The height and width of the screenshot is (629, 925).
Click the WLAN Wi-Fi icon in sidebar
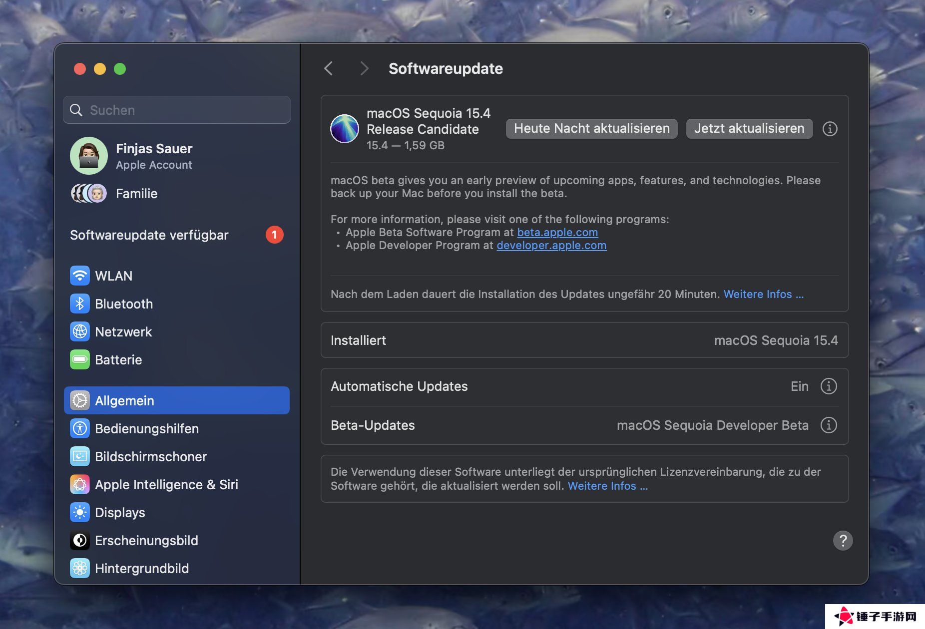click(80, 276)
